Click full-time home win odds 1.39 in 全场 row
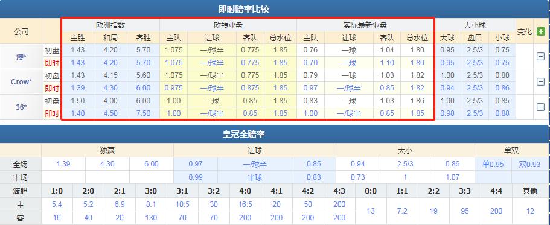 pos(63,164)
